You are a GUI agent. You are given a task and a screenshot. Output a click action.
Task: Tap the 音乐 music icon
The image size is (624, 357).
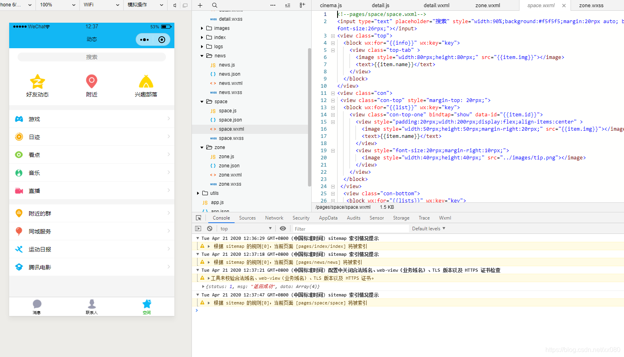coord(19,173)
